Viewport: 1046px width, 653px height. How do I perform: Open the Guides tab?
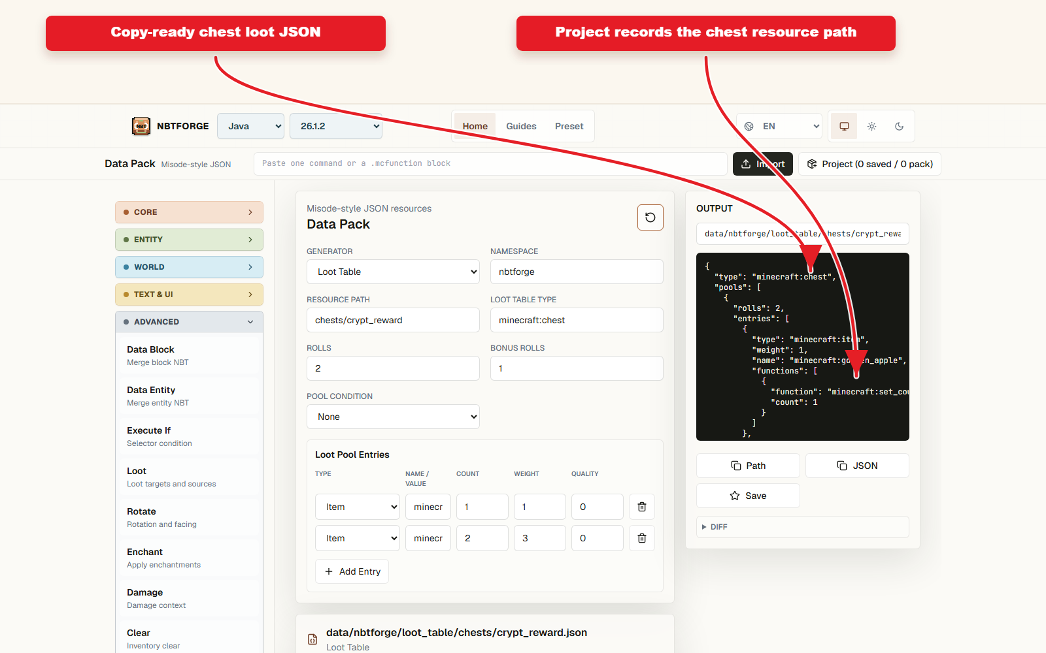point(521,126)
